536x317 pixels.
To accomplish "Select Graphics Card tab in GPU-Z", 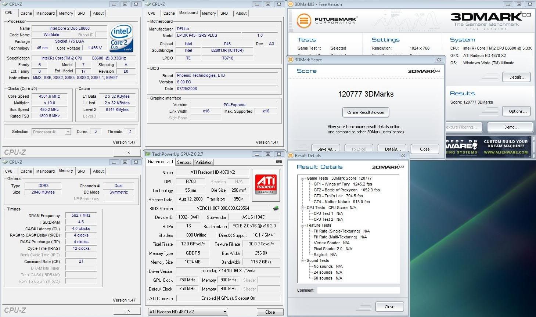I will 160,162.
